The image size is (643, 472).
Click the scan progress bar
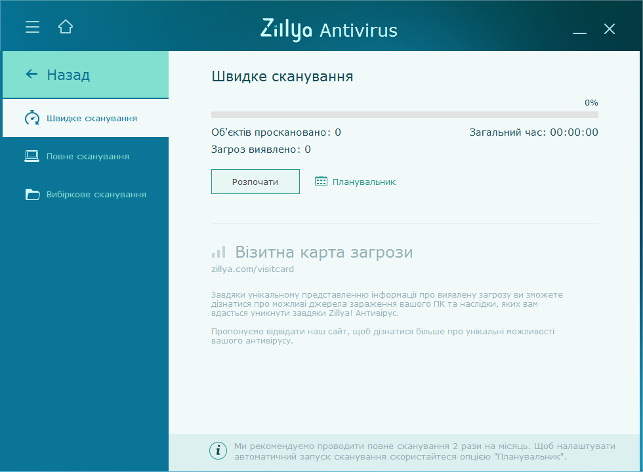point(404,113)
